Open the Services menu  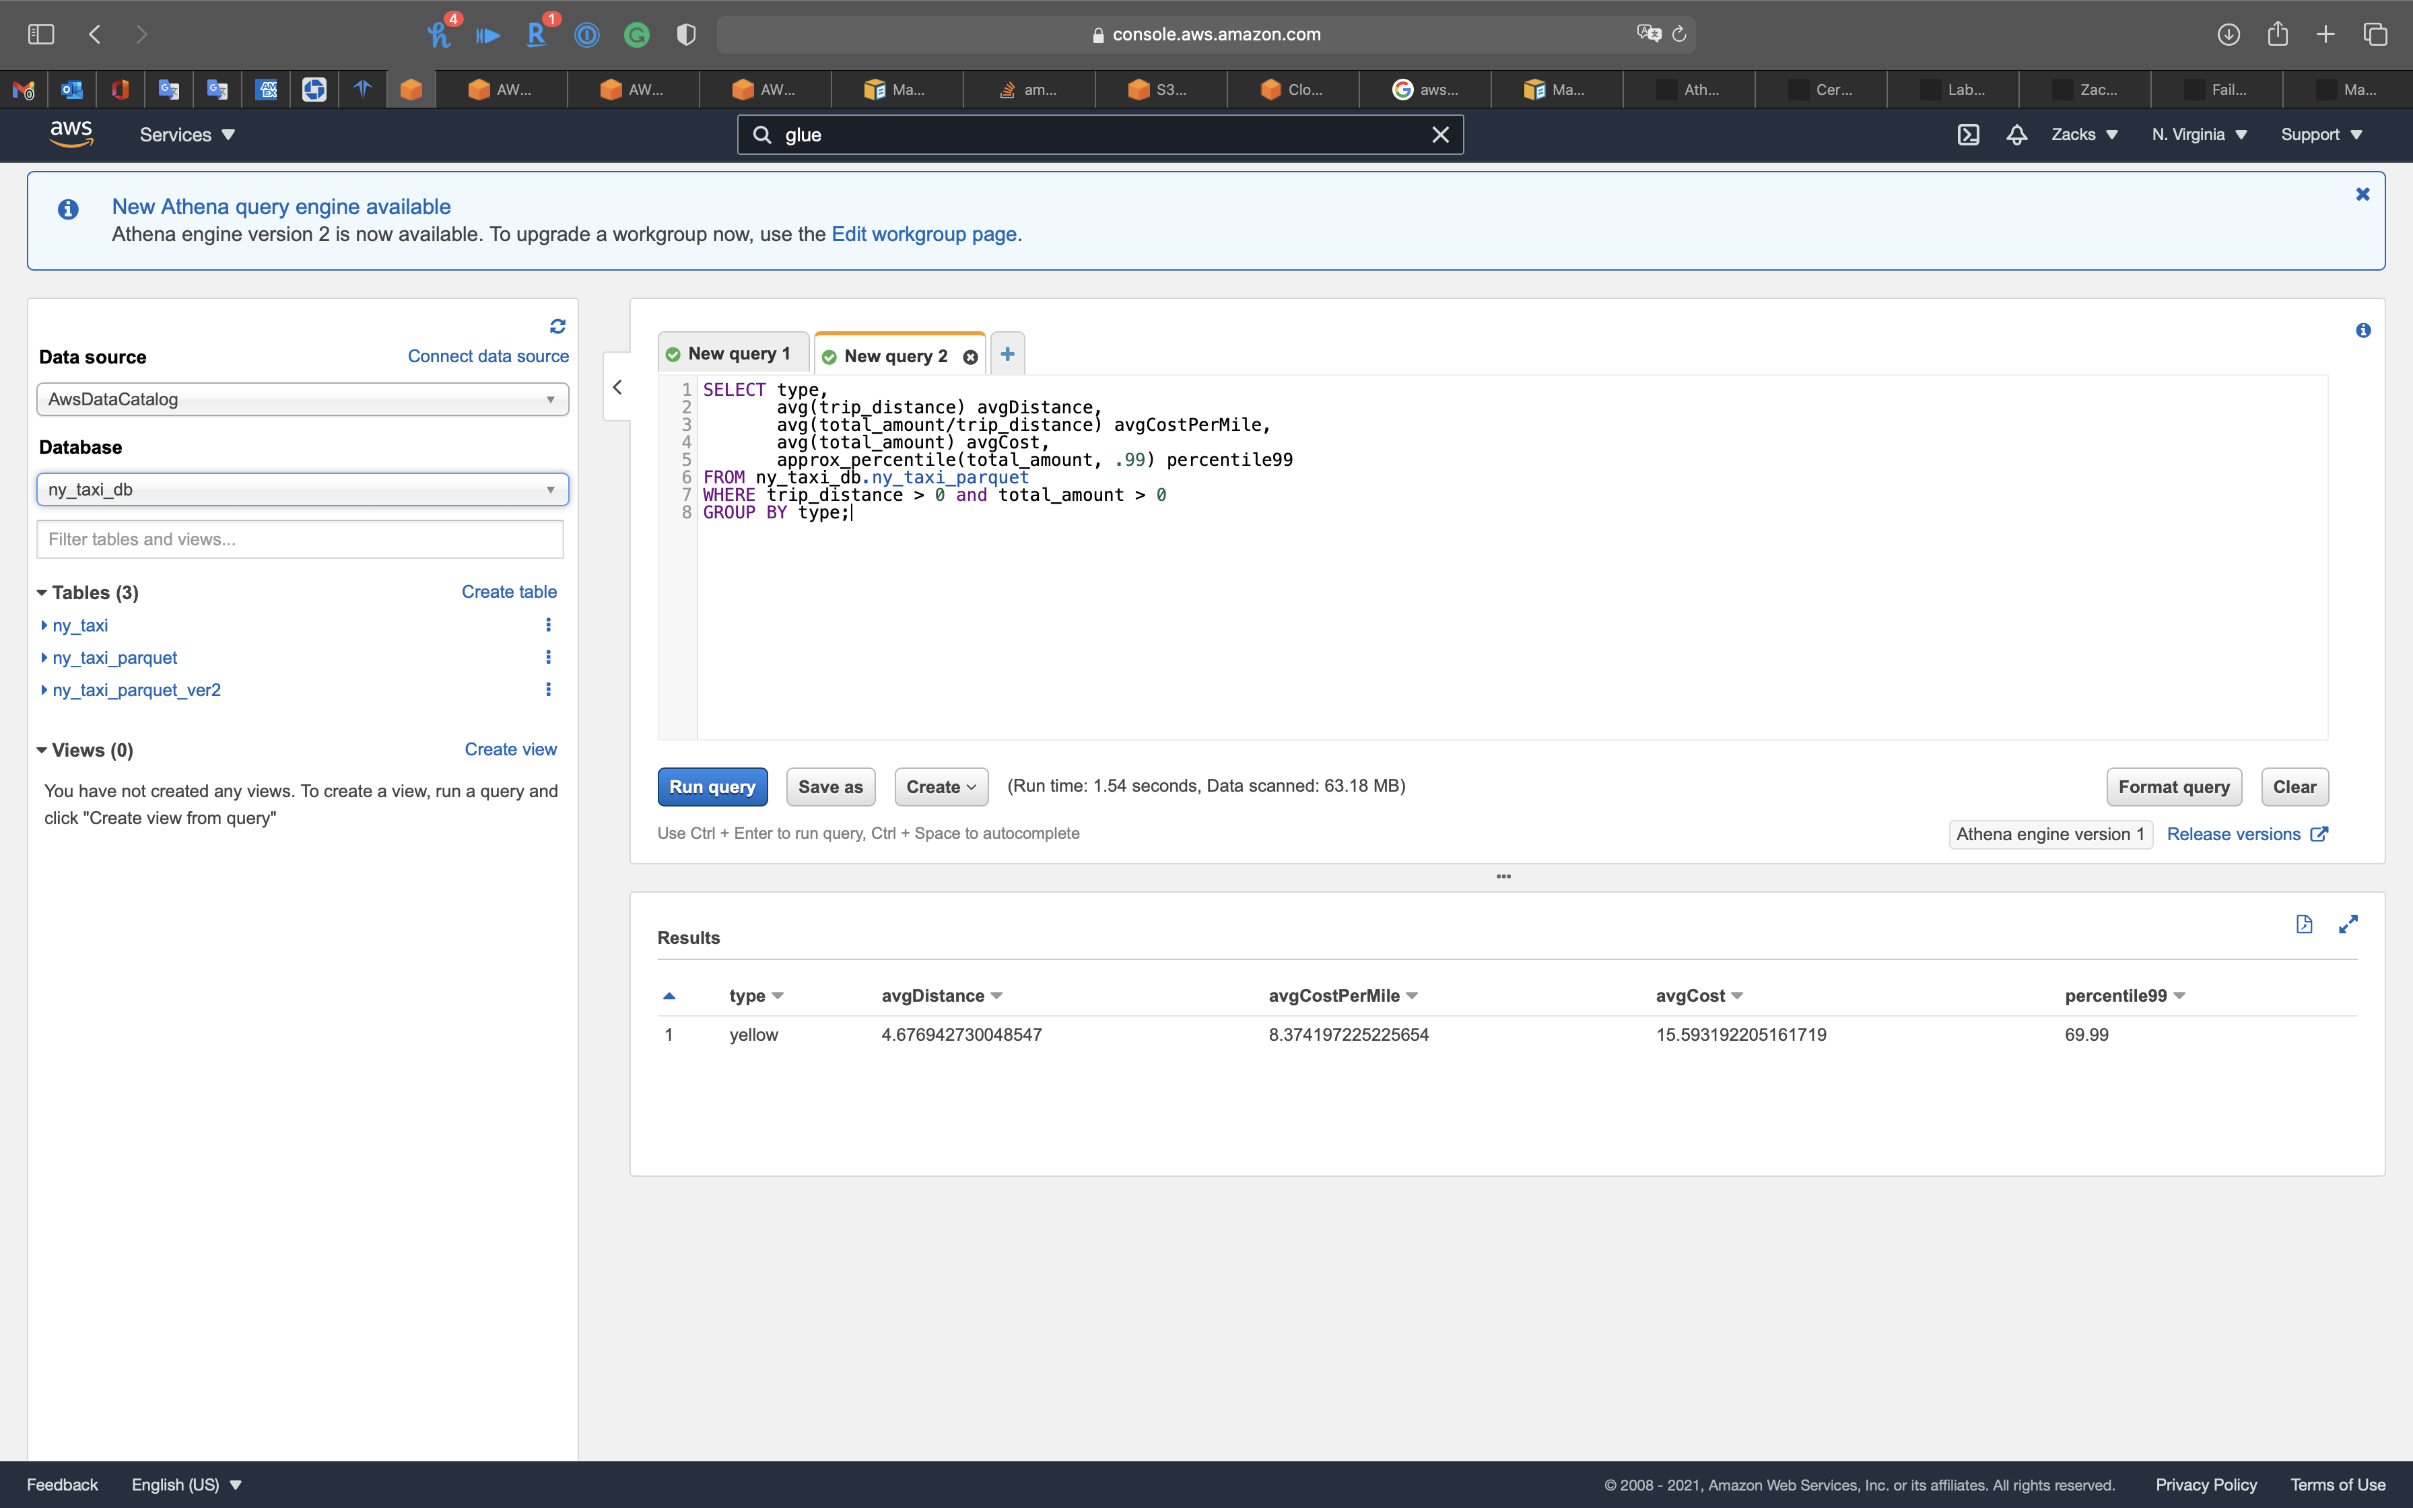tap(186, 135)
